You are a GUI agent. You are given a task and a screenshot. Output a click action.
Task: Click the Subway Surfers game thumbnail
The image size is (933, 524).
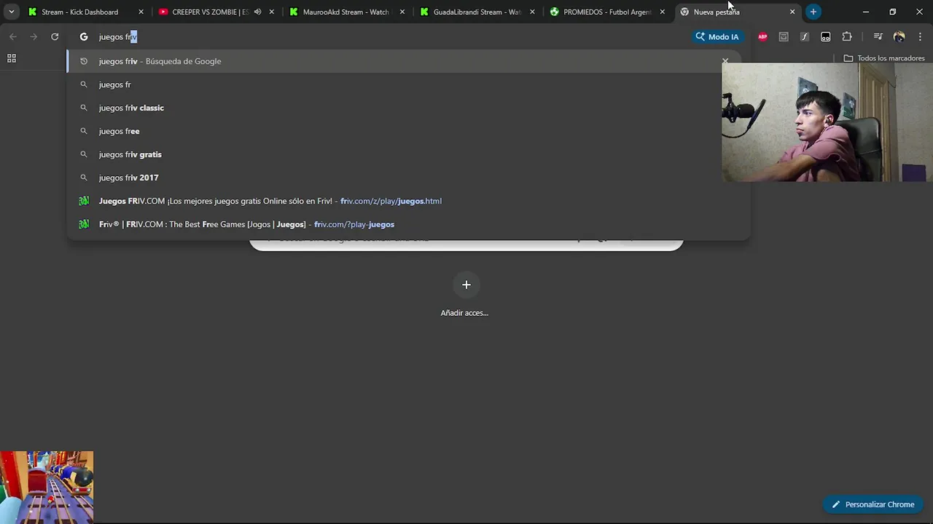click(x=47, y=486)
